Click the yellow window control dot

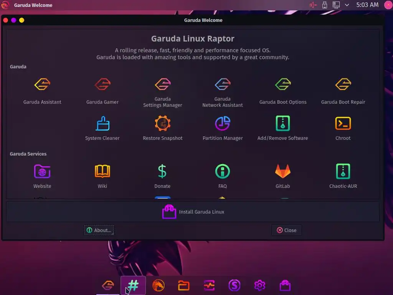pos(21,20)
